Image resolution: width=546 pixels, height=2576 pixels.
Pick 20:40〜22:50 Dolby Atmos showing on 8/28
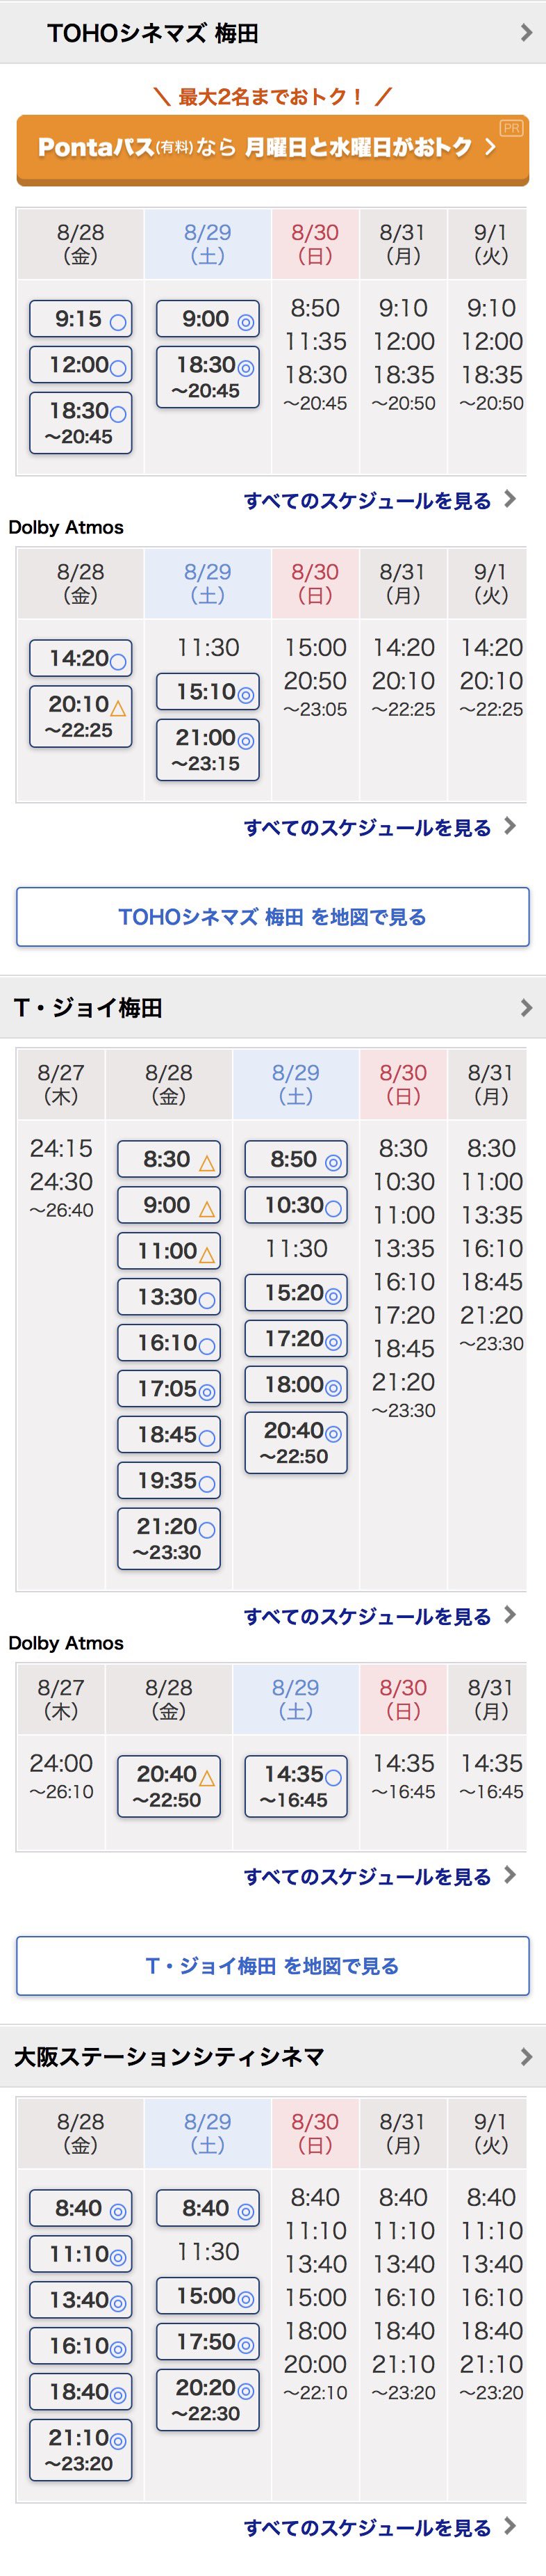coord(169,1786)
